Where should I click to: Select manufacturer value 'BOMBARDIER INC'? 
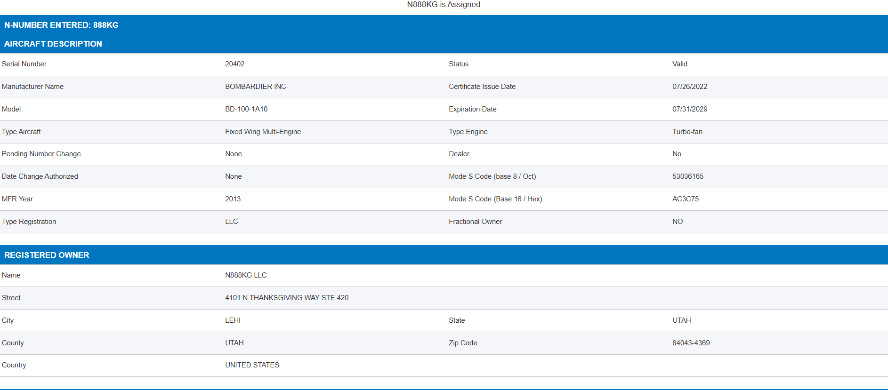point(256,87)
